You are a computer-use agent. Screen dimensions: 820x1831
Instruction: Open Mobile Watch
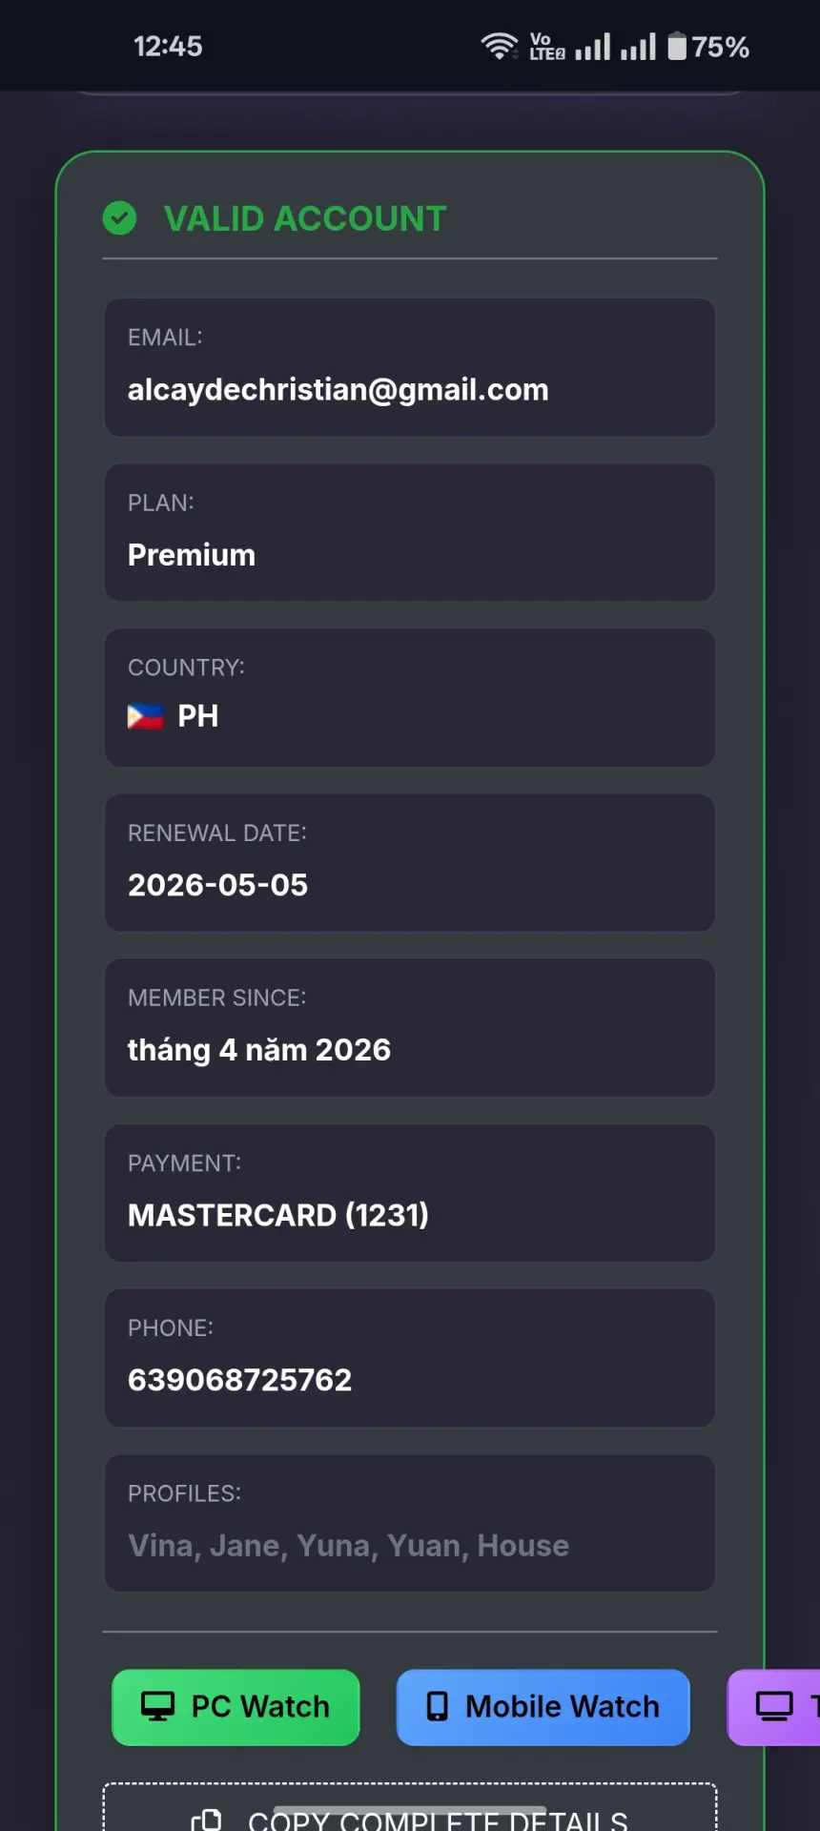[x=543, y=1707]
